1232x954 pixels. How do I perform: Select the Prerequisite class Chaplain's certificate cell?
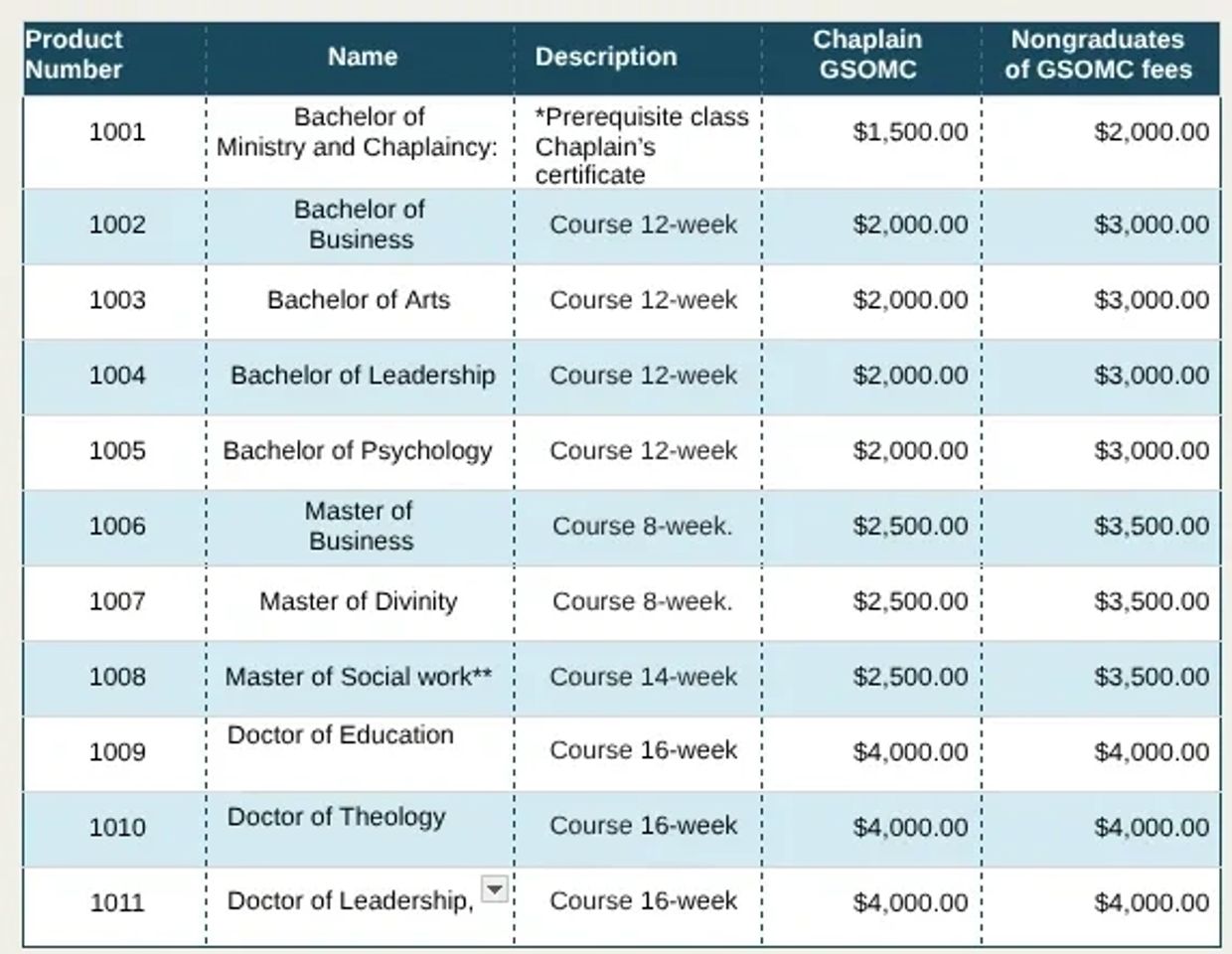tap(641, 146)
